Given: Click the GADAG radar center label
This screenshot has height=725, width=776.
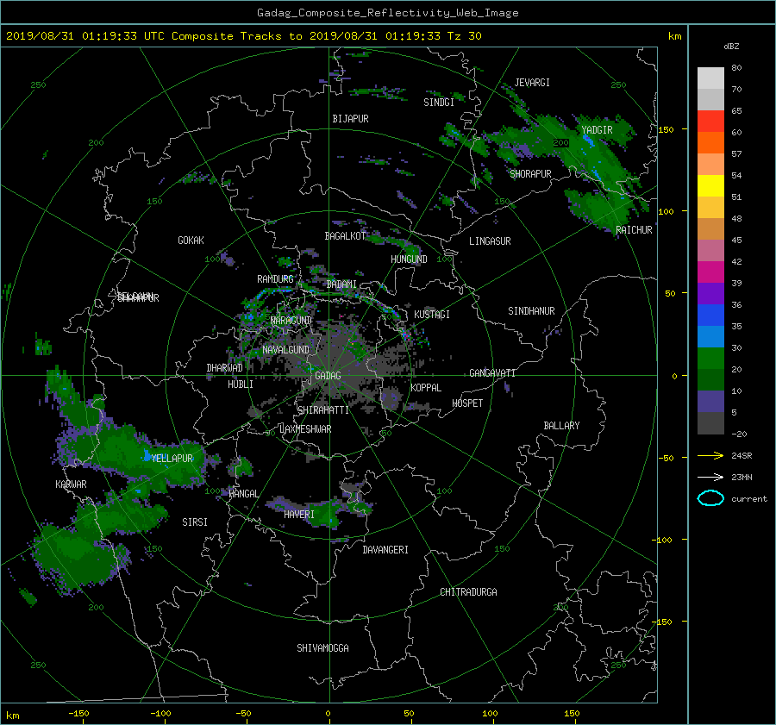Looking at the screenshot, I should 328,376.
